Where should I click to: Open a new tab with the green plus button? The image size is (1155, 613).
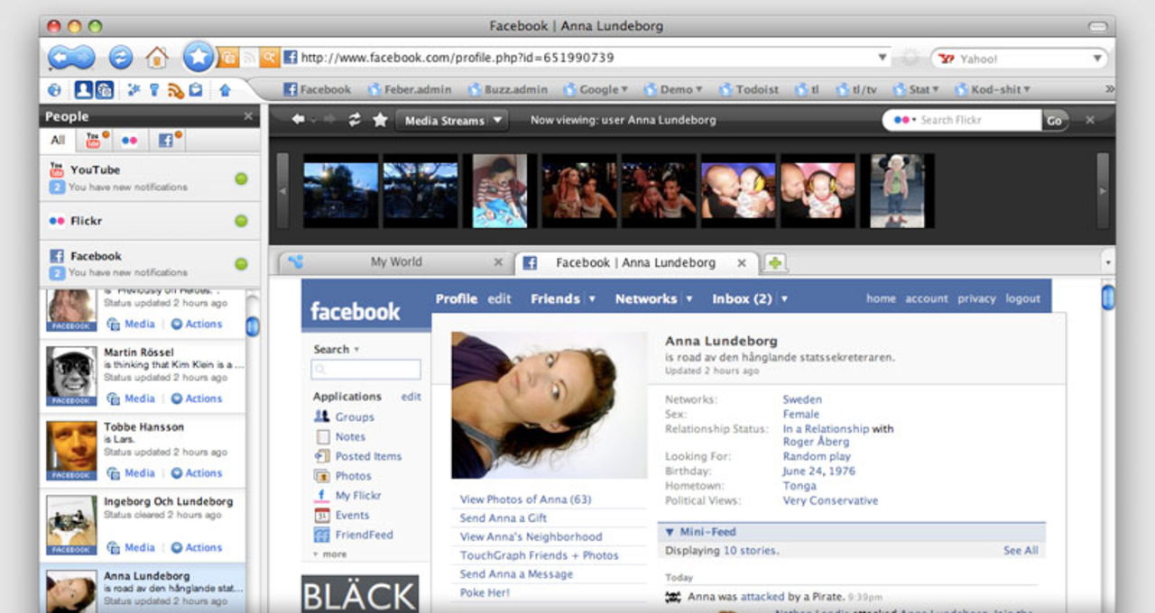(x=774, y=263)
